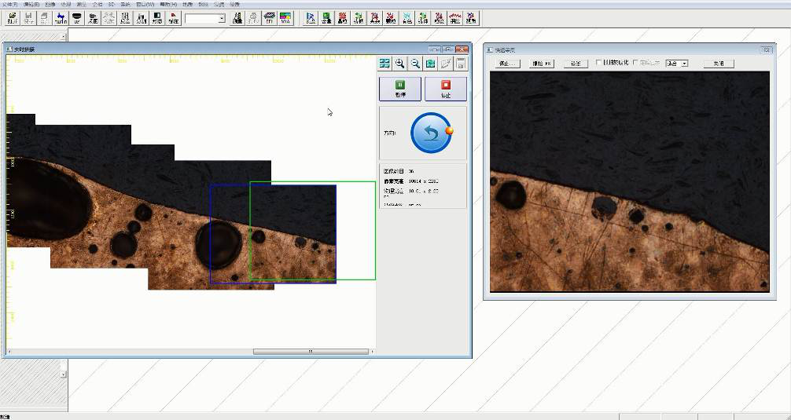The image size is (791, 420).
Task: Click the blue circular direction arrow control
Action: click(x=431, y=133)
